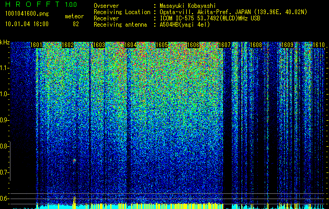This screenshot has height=209, width=329.
Task: Click the 0.9 frequency axis label
Action: pyautogui.click(x=4, y=120)
